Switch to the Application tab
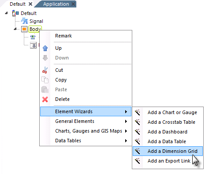 click(x=56, y=4)
